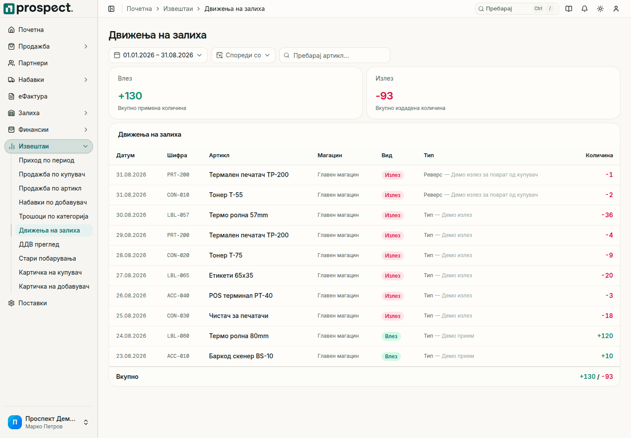The height and width of the screenshot is (438, 631).
Task: Open the notifications bell icon
Action: click(585, 9)
